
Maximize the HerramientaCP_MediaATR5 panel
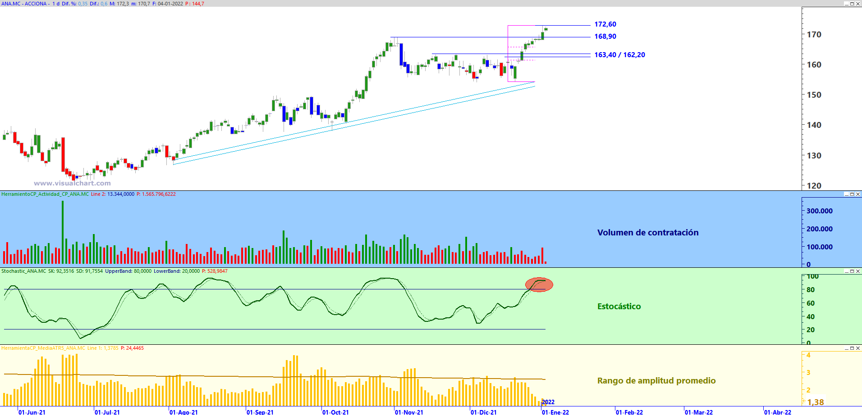click(x=852, y=348)
